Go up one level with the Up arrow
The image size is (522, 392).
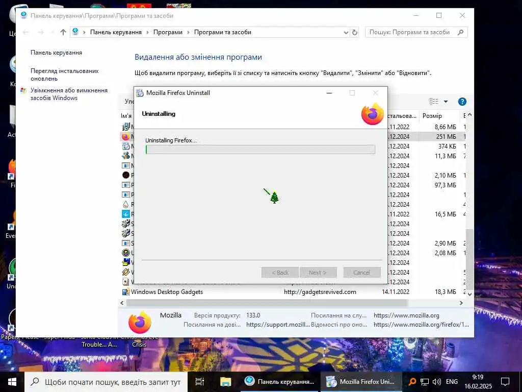(x=63, y=32)
